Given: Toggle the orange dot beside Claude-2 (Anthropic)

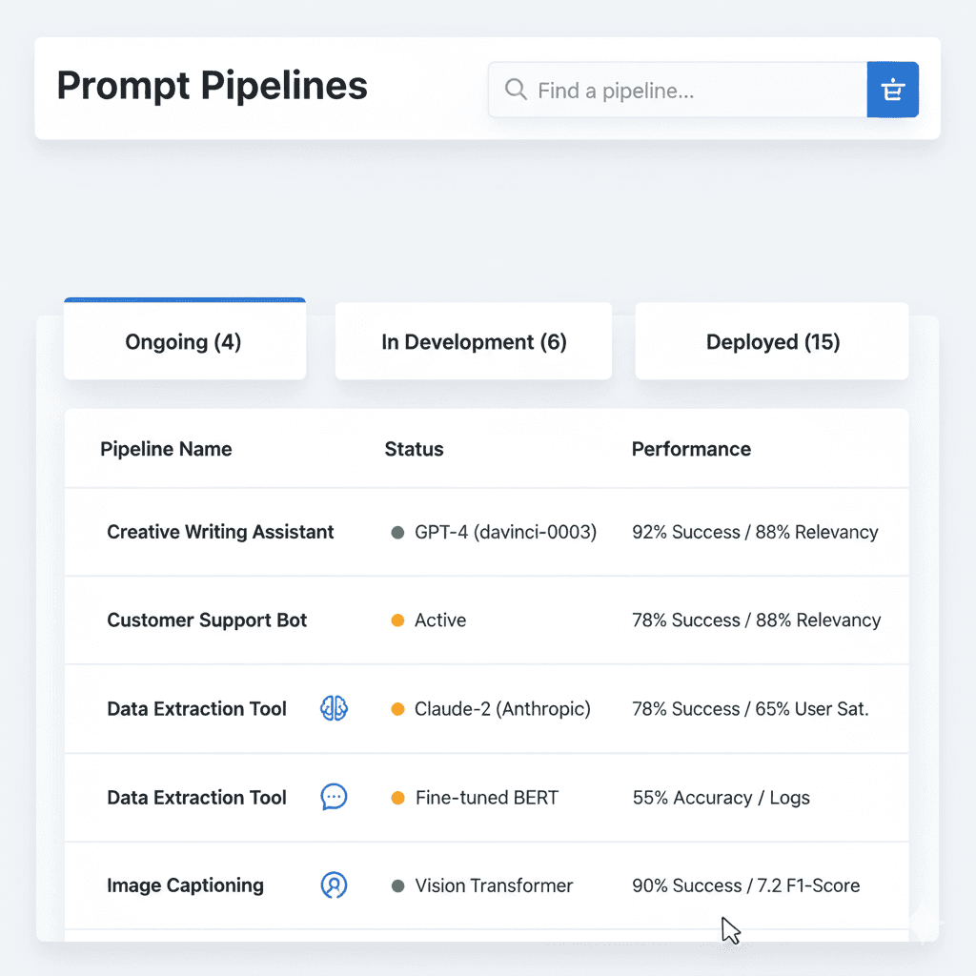Looking at the screenshot, I should coord(397,708).
